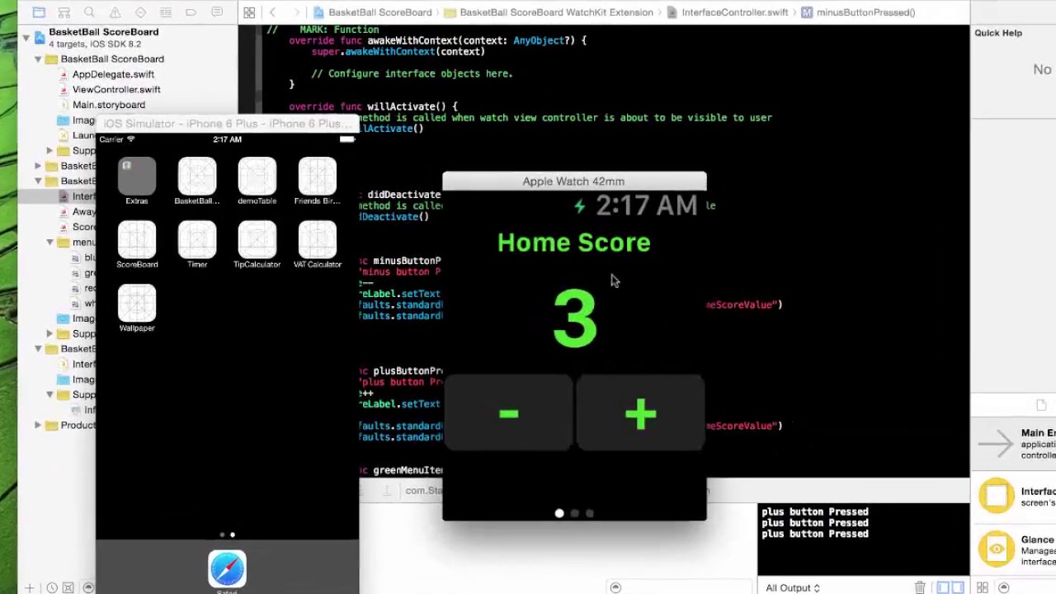Click the Apple Watch 42mm window title
The image size is (1056, 594).
[x=573, y=181]
